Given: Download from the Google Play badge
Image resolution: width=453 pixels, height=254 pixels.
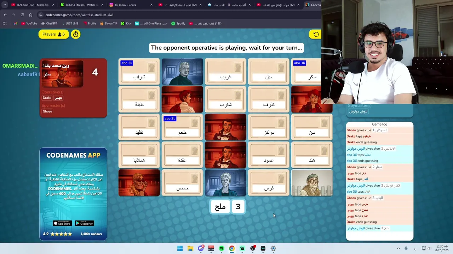Looking at the screenshot, I should [84, 223].
